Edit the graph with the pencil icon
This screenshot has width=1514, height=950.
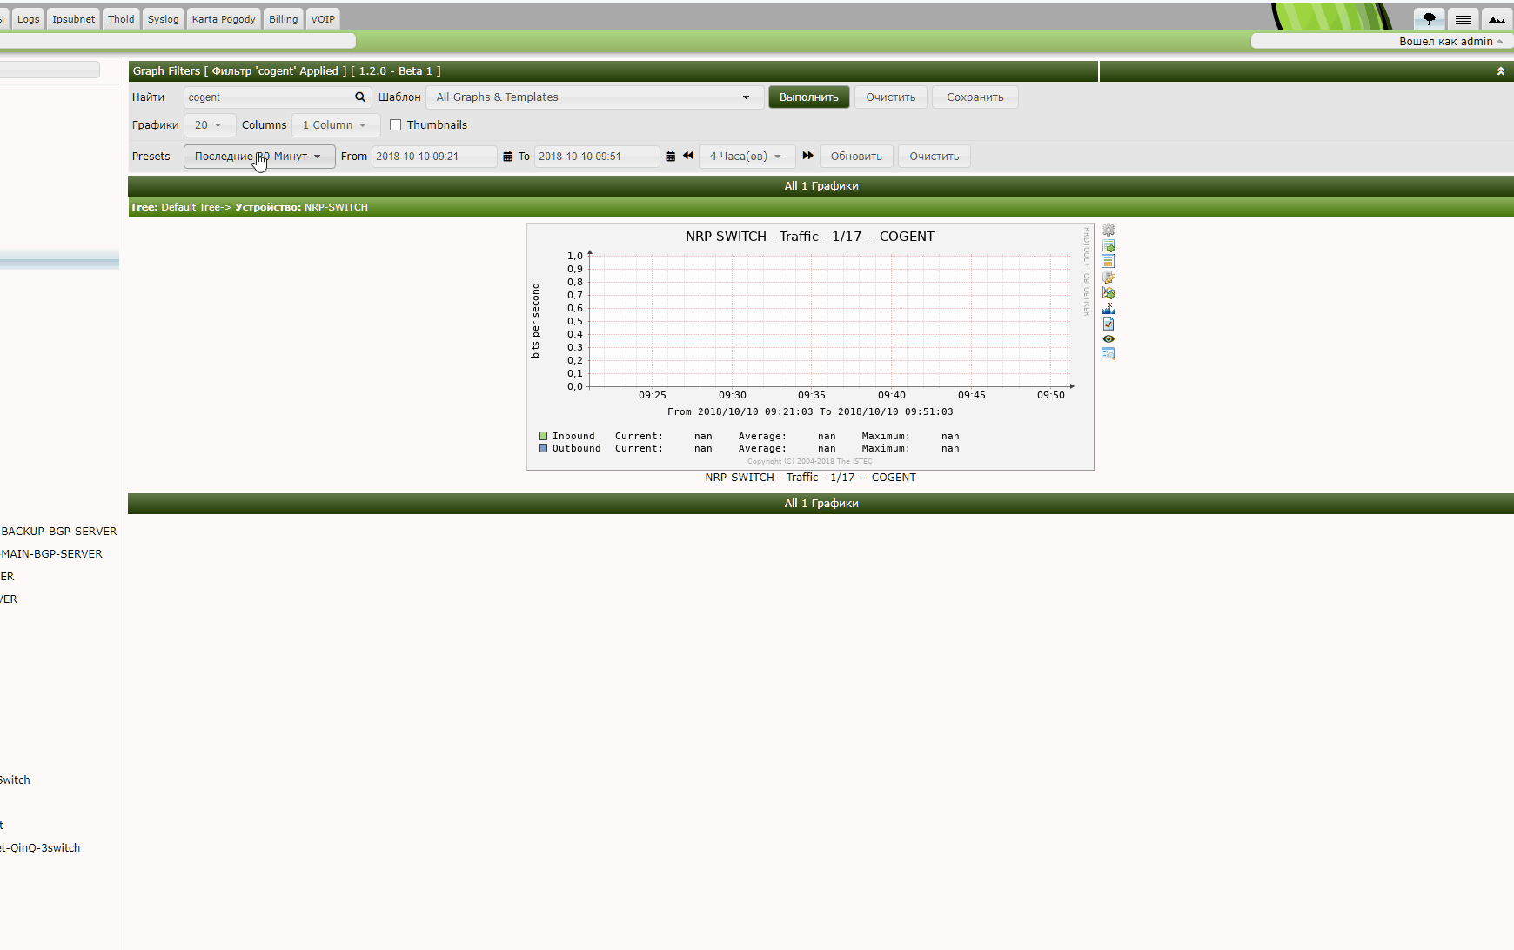point(1109,278)
